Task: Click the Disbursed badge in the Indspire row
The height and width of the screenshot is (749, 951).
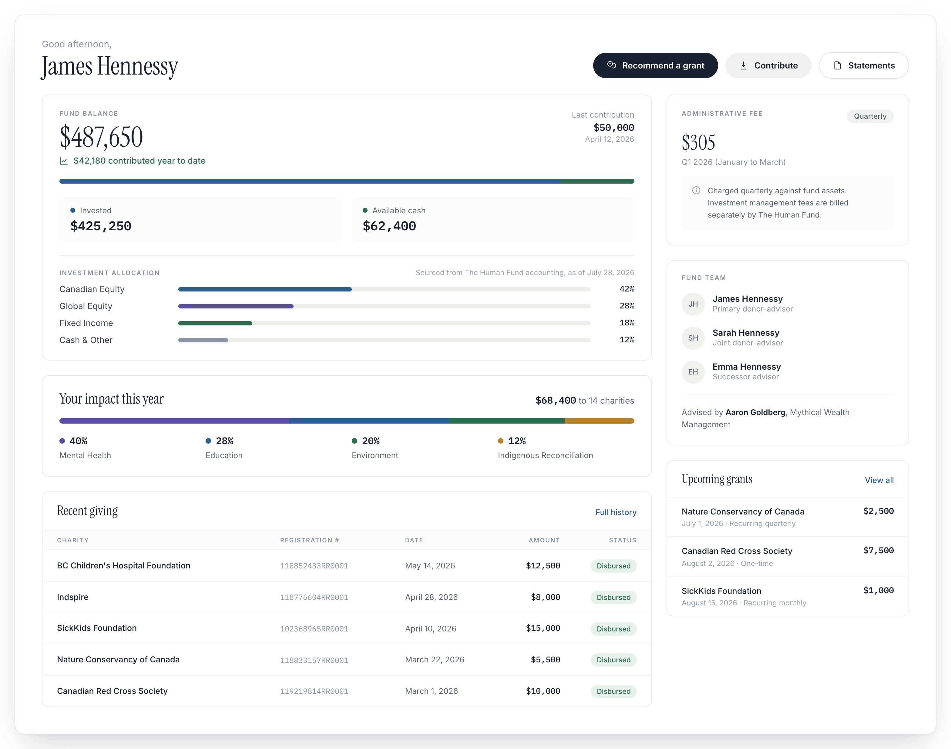Action: pos(613,598)
